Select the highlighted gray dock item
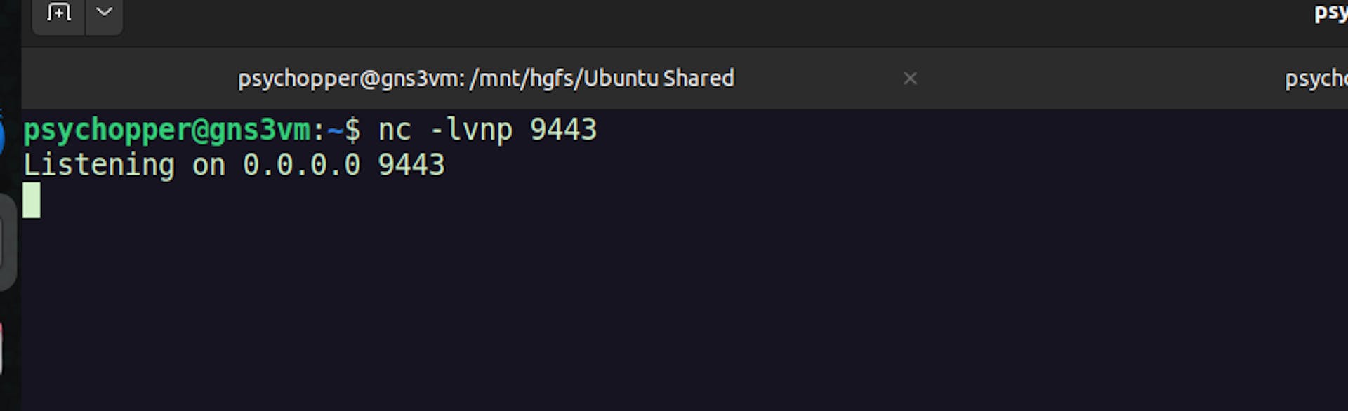Viewport: 1348px width, 411px height. pyautogui.click(x=8, y=242)
